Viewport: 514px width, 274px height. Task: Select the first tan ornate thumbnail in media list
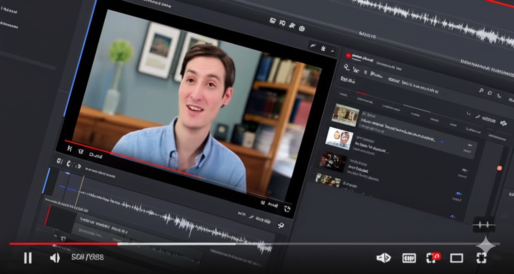pos(345,115)
